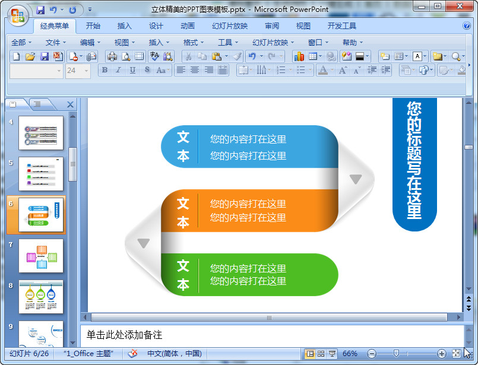Screen dimensions: 478x365
Task: Open 审阅 ribbon tab
Action: 272,26
